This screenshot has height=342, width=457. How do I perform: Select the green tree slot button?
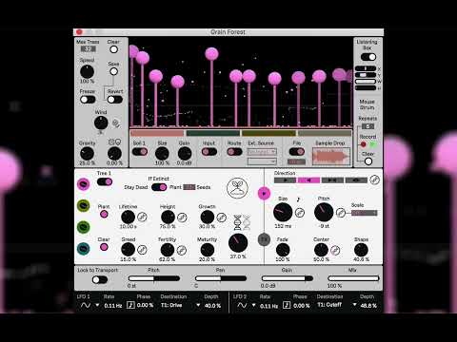[x=84, y=227]
